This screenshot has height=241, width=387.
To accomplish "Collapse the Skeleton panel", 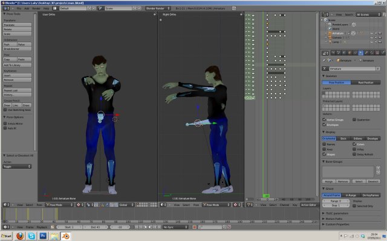I will tap(324, 76).
